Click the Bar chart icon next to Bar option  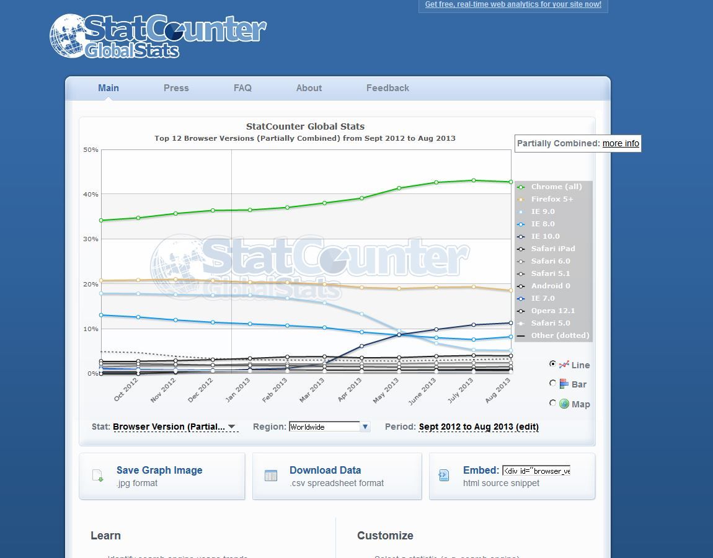(x=565, y=384)
